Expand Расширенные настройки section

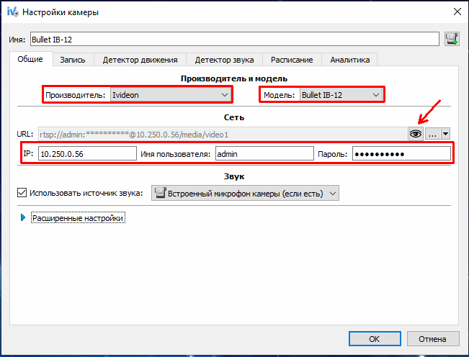coord(23,218)
